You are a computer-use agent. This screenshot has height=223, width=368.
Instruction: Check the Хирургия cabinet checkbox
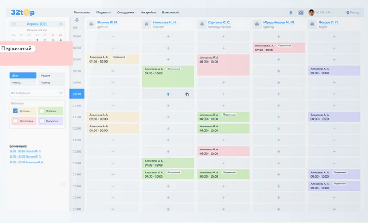point(42,121)
